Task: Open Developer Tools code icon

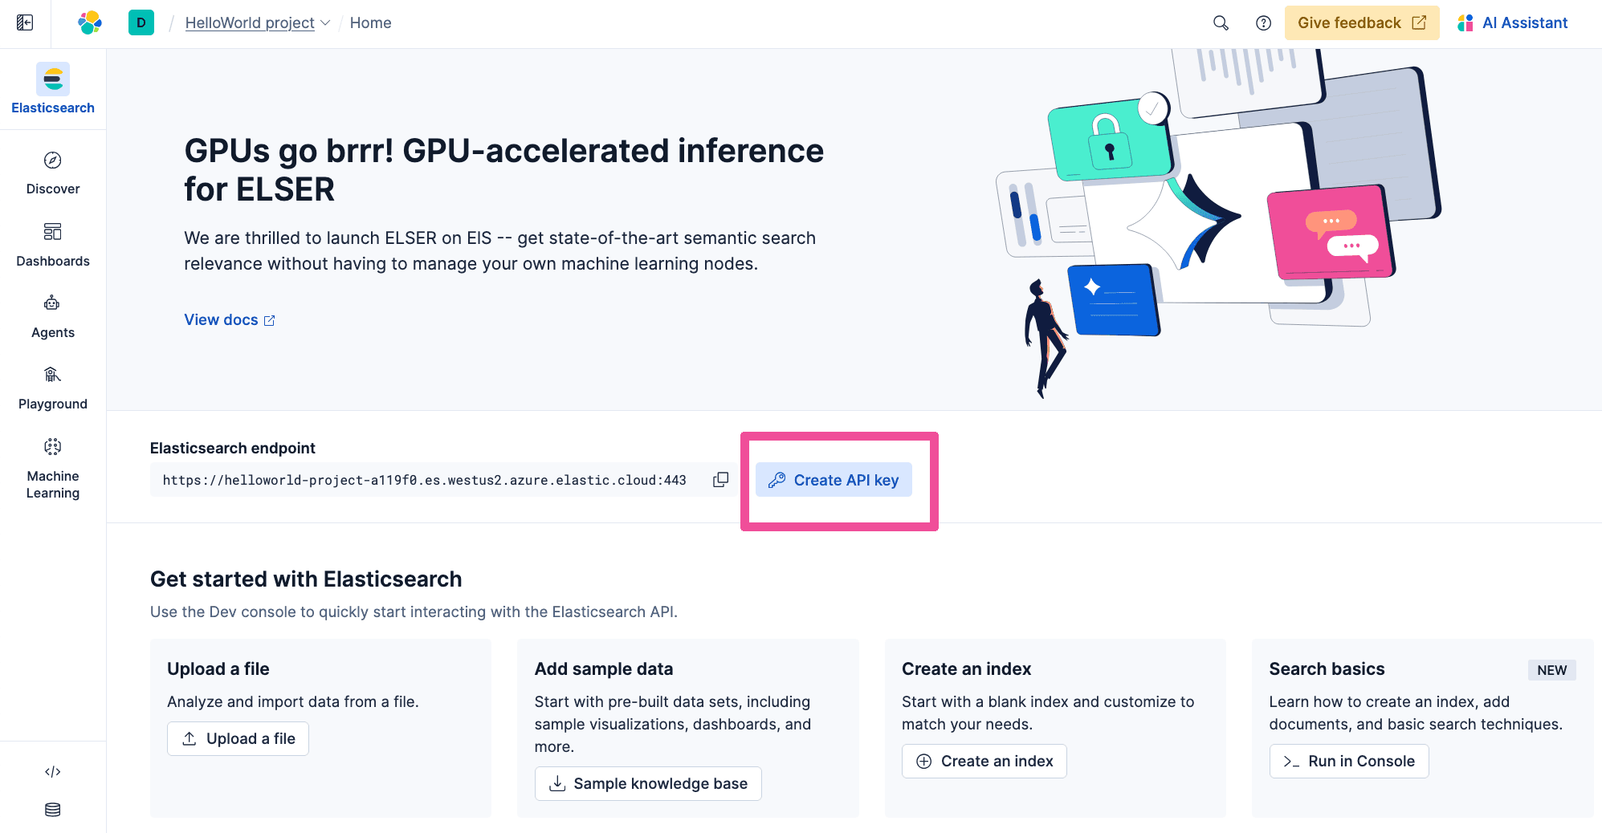Action: point(53,771)
